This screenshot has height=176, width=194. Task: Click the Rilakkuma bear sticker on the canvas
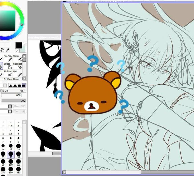tap(93, 93)
